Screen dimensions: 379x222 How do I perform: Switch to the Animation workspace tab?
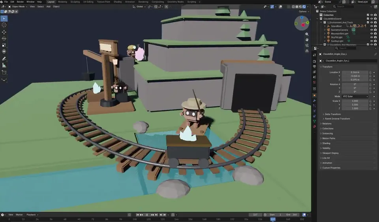pos(130,2)
